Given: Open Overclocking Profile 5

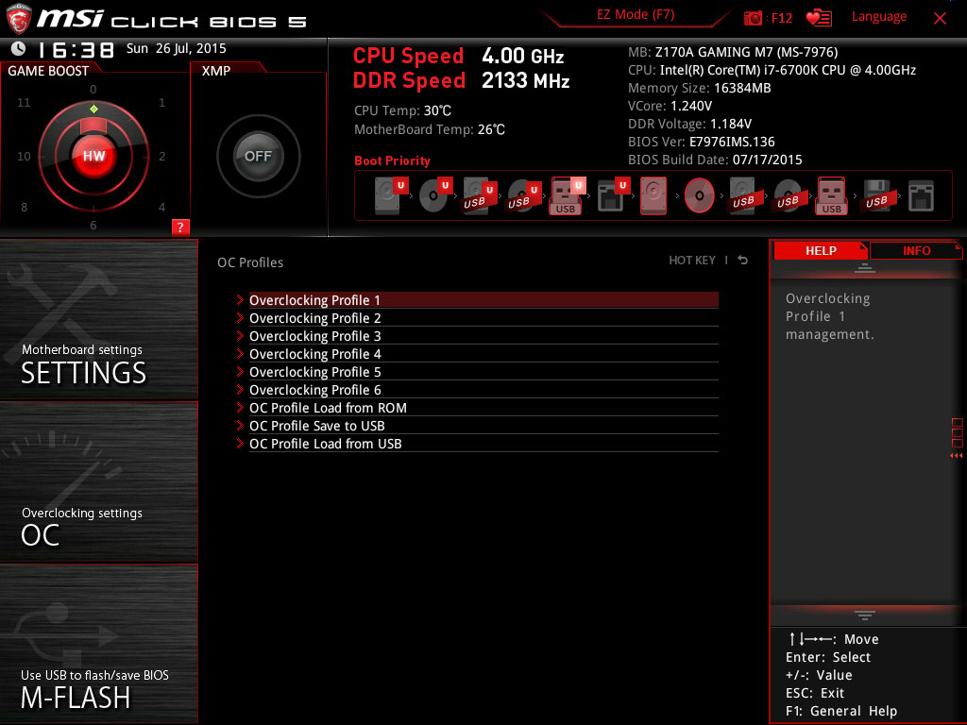Looking at the screenshot, I should coord(483,371).
